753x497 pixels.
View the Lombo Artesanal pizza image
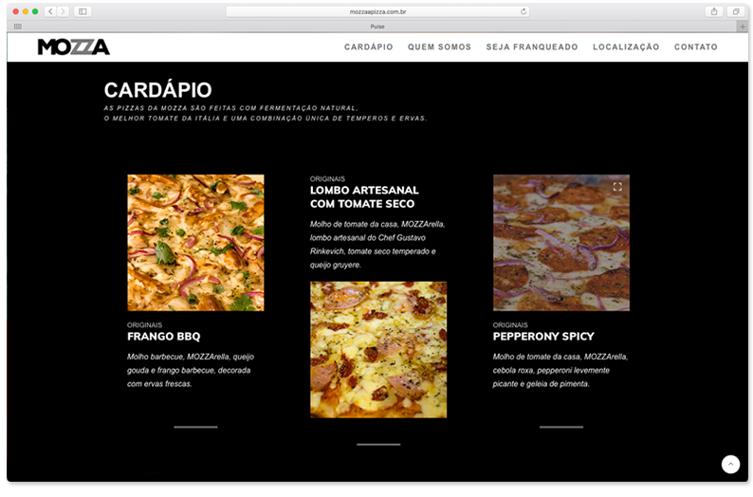point(378,349)
